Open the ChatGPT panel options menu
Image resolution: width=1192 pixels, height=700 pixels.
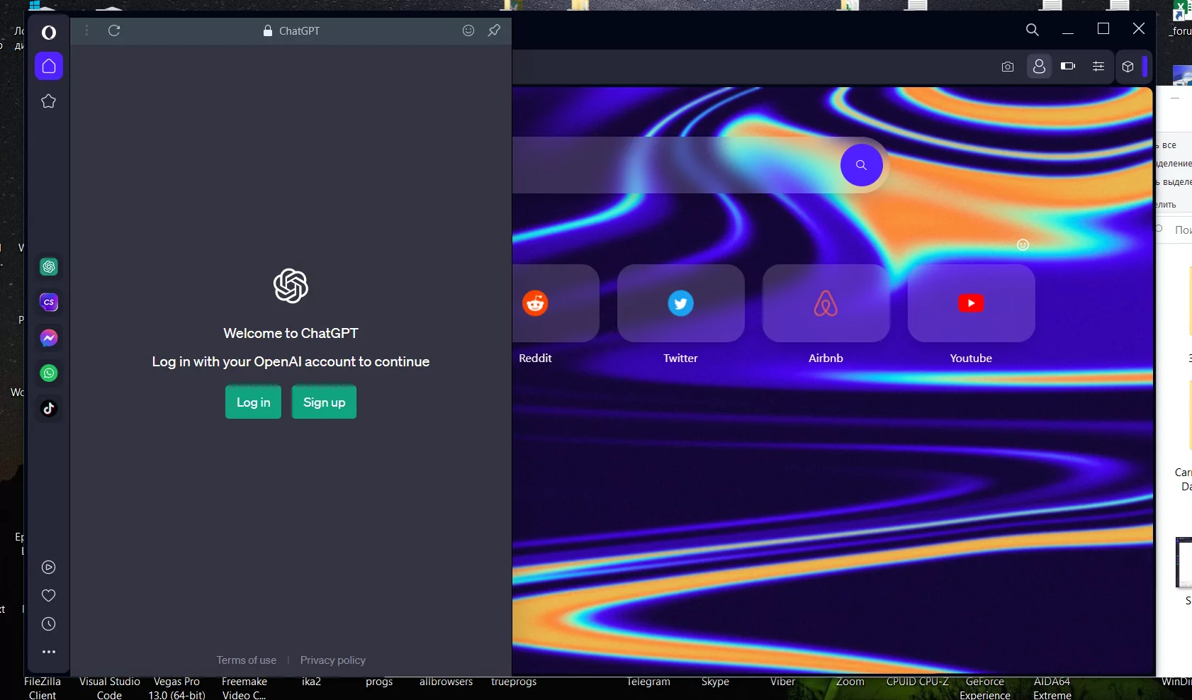pos(86,30)
